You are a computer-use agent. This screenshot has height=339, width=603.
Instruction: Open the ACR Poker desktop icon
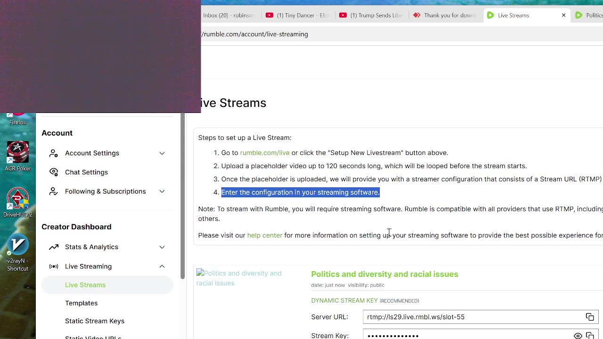click(18, 157)
